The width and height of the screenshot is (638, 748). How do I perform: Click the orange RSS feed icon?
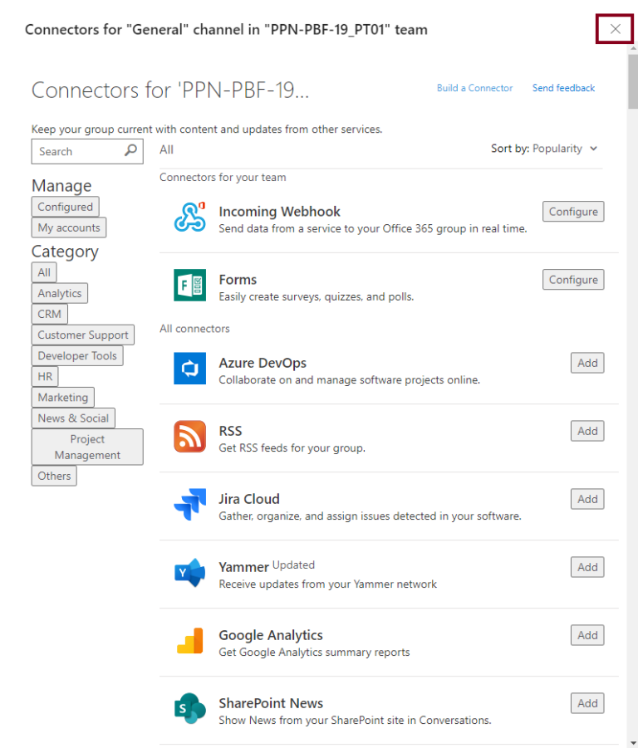click(x=190, y=437)
